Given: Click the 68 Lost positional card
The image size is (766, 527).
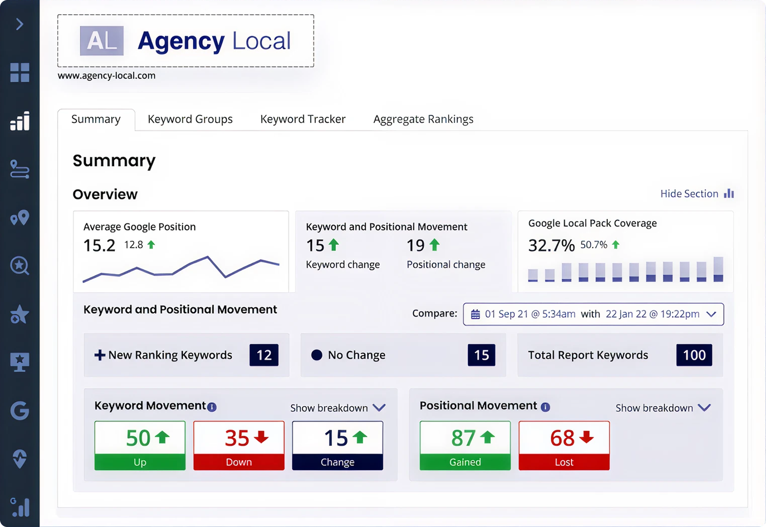Looking at the screenshot, I should pos(564,445).
